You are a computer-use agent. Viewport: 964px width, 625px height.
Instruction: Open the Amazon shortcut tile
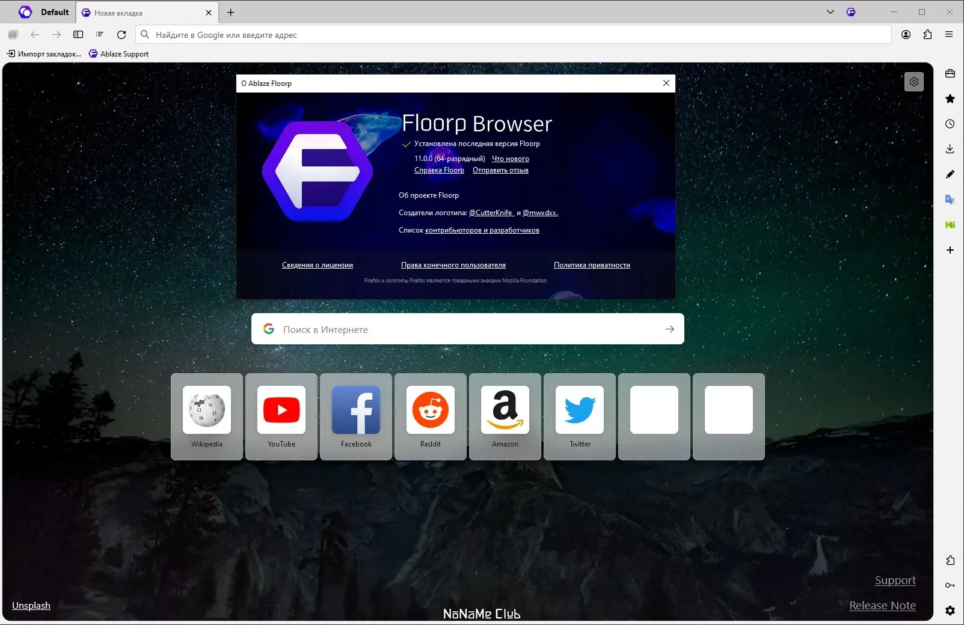click(x=505, y=416)
